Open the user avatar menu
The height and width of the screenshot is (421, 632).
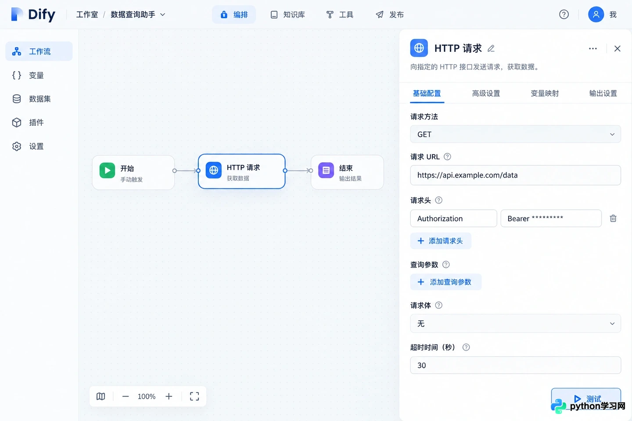click(x=596, y=14)
